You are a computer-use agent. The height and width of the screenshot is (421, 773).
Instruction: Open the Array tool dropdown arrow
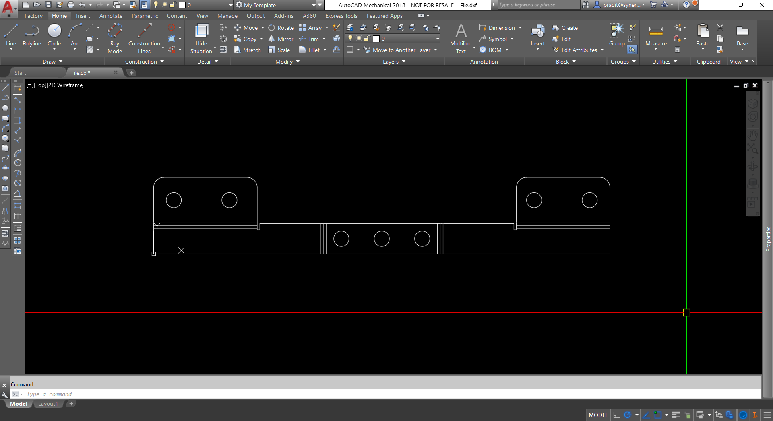pyautogui.click(x=327, y=27)
